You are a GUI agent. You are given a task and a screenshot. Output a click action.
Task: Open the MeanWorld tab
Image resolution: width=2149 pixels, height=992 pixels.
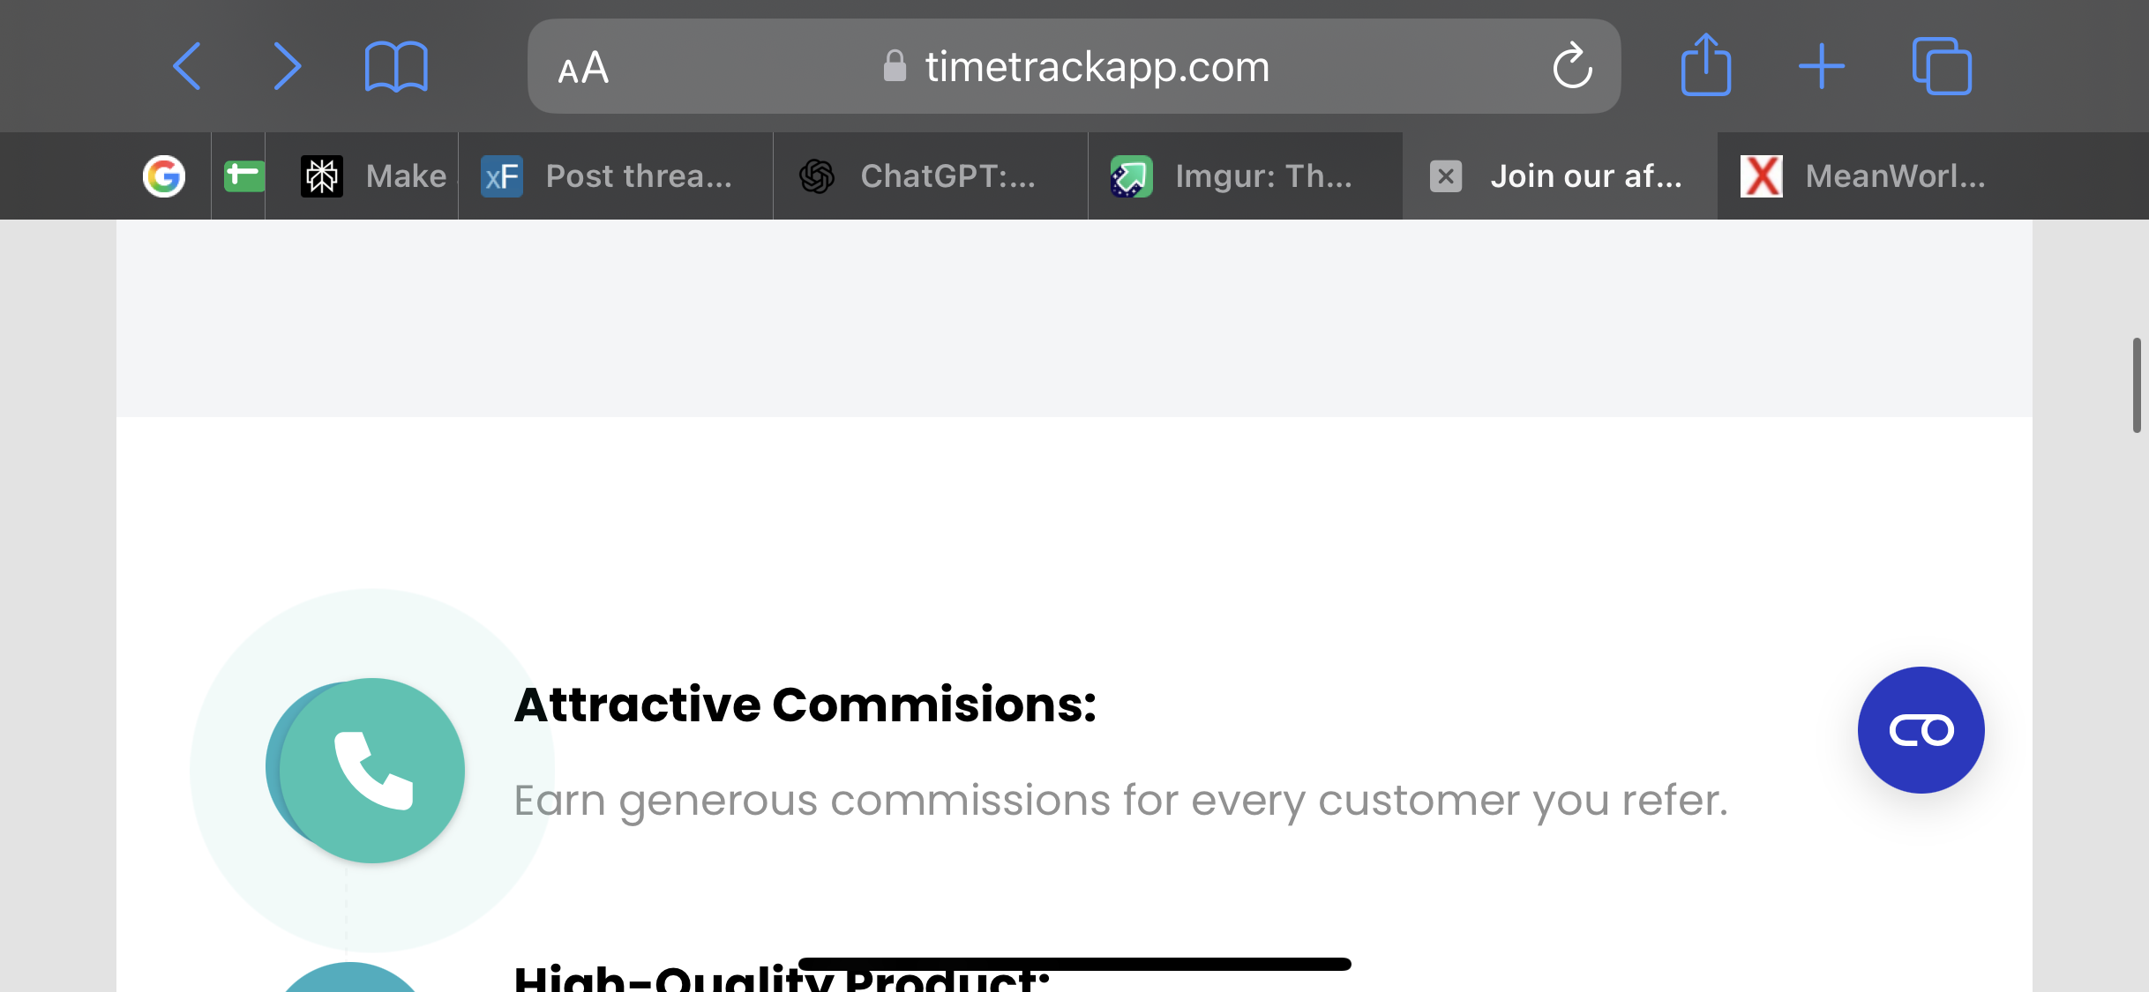tap(1876, 176)
